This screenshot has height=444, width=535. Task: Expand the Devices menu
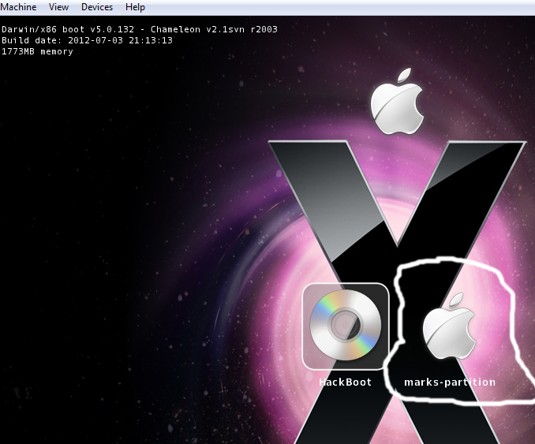[x=97, y=7]
